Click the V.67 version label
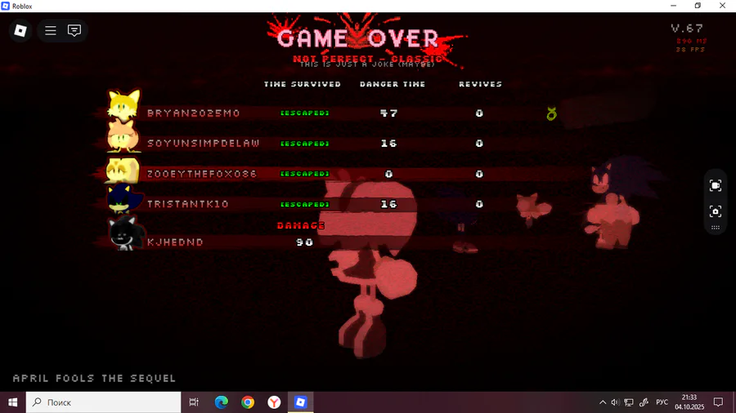Viewport: 736px width, 413px height. pyautogui.click(x=687, y=28)
